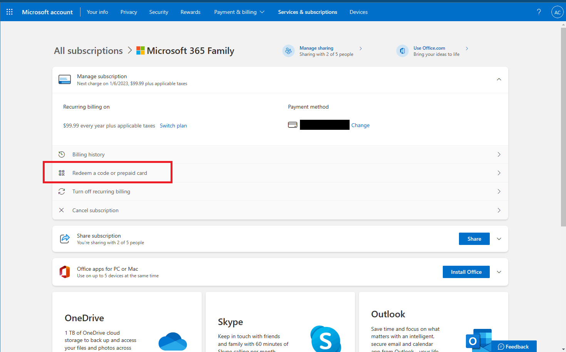The image size is (566, 352).
Task: Click the Microsoft 365 Family title
Action: coord(191,51)
